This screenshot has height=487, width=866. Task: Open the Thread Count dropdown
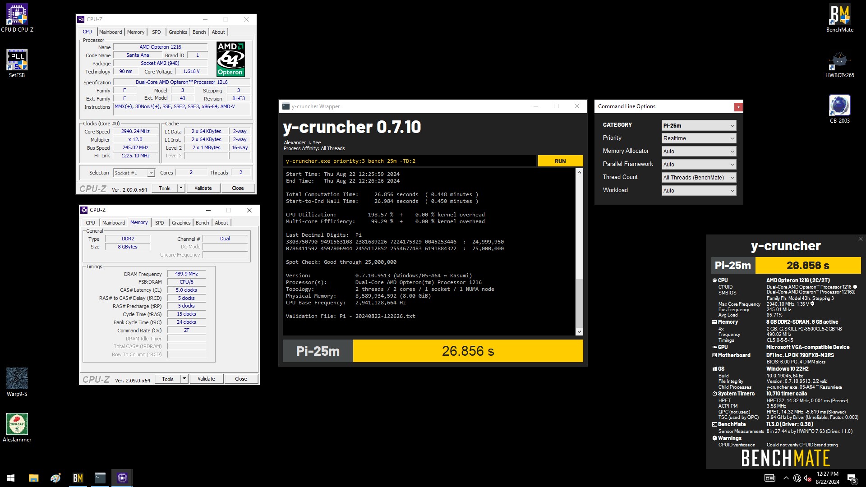(x=699, y=178)
